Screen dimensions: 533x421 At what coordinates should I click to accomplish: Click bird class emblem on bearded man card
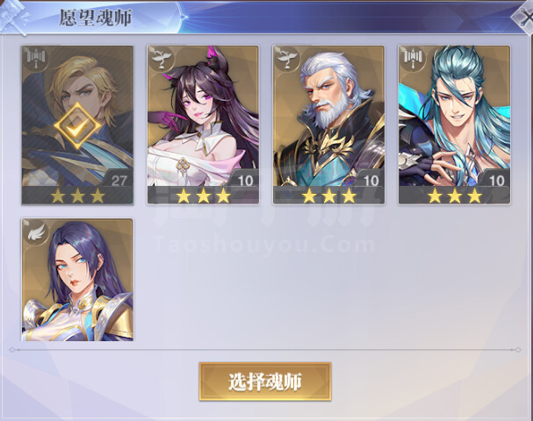tap(287, 59)
